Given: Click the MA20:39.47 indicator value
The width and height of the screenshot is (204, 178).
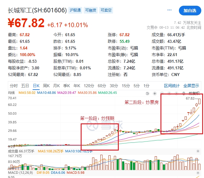Looking at the screenshot, I should pos(66,93).
